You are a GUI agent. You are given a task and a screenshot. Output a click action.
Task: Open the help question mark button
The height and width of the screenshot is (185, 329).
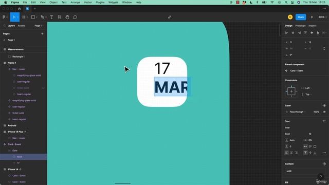click(321, 177)
